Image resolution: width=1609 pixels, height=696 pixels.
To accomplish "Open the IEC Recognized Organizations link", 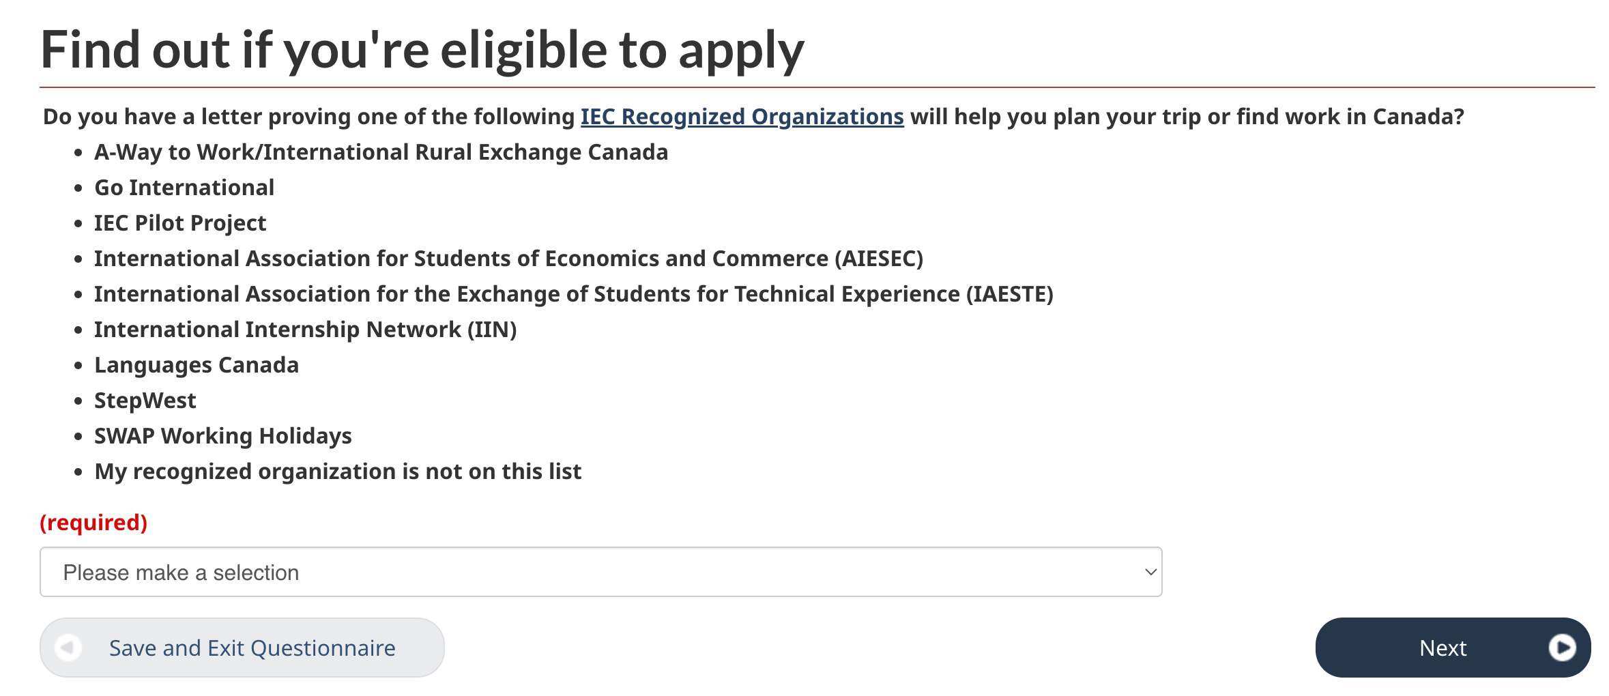I will [x=742, y=117].
